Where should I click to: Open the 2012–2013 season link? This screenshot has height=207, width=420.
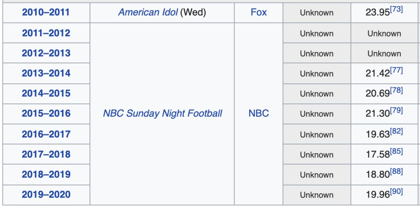tap(46, 53)
